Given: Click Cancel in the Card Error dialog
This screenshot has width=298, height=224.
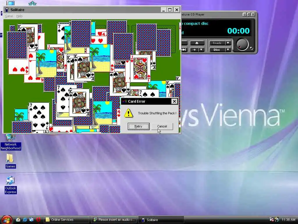Looking at the screenshot, I should point(162,126).
